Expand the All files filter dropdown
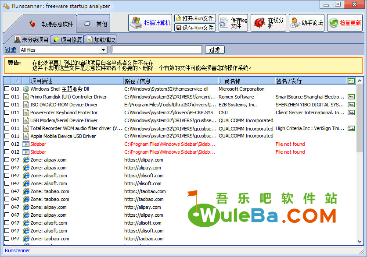This screenshot has height=257, width=367. coord(103,50)
